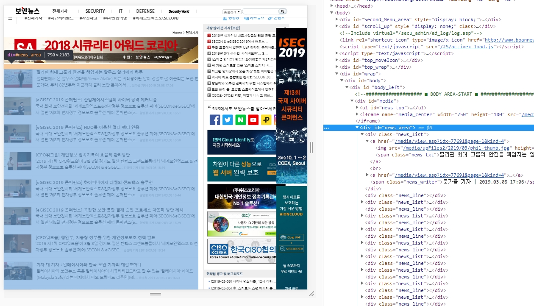Open article FIDO를 이용한 멀티 팩터 인증
This screenshot has width=534, height=306.
tap(88, 127)
